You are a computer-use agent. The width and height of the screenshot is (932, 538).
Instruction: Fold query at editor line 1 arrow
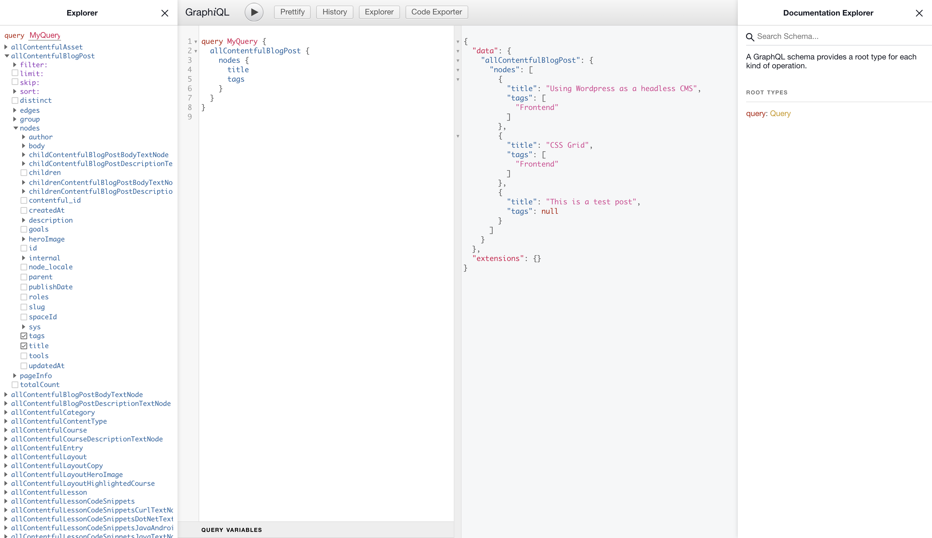click(196, 42)
